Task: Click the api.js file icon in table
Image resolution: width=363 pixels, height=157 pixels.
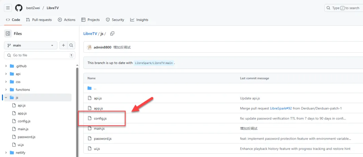Action: click(90, 98)
